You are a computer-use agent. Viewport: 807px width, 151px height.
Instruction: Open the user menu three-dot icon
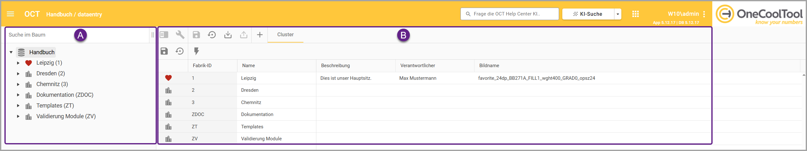point(704,14)
